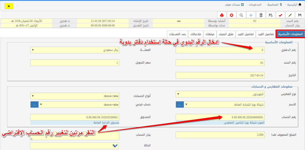Switch to the طرق الصرف tab
This screenshot has height=150, width=305.
[x=226, y=34]
